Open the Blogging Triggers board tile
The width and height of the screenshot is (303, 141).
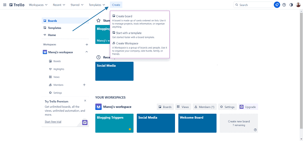click(114, 123)
